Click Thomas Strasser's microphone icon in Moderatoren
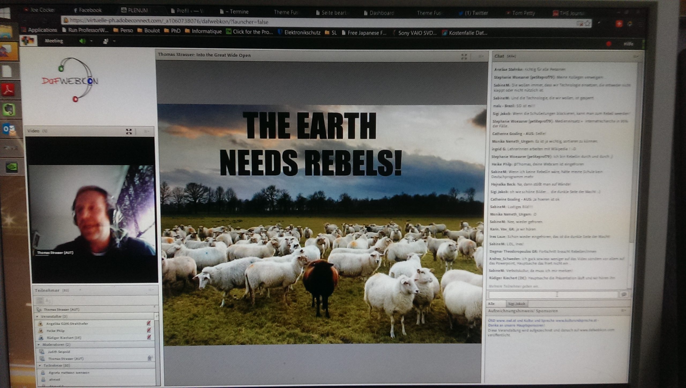The image size is (686, 388). tap(150, 358)
